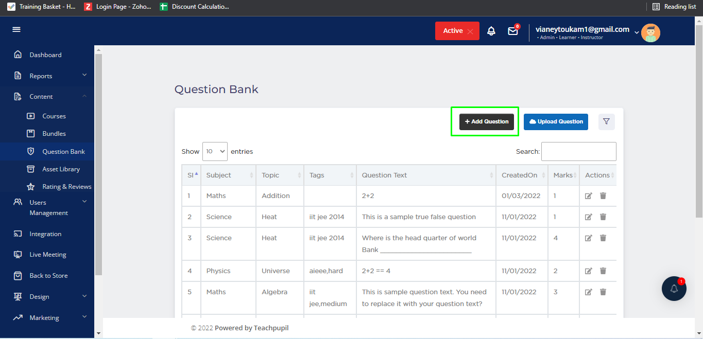Sort table by Marks column
Viewport: 703px width, 339px height.
563,175
